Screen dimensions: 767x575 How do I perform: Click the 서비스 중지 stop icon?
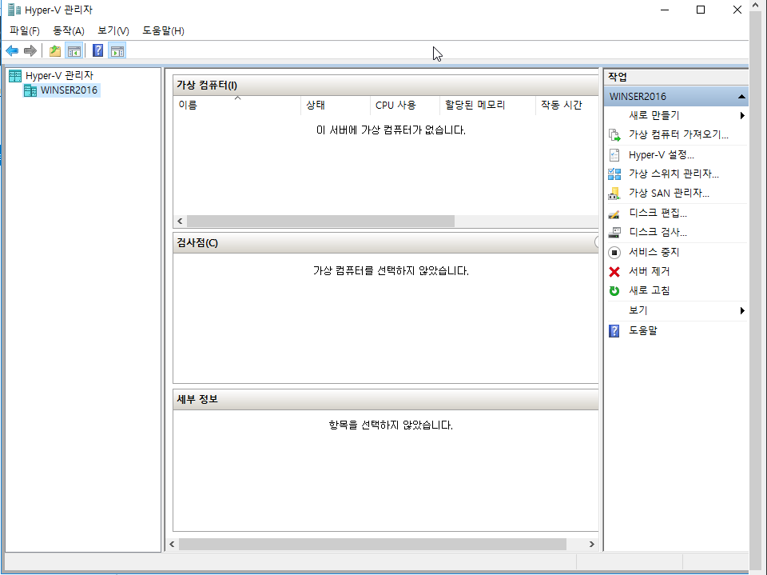pyautogui.click(x=614, y=252)
